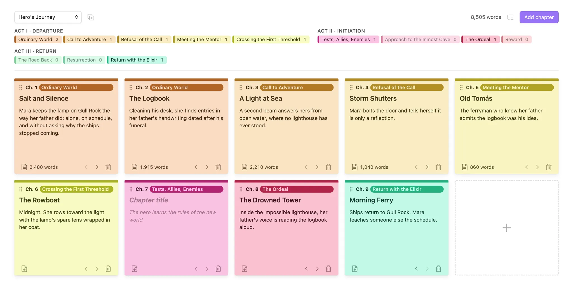The height and width of the screenshot is (284, 573).
Task: Move Morning Ferry chapter left
Action: coord(416,269)
